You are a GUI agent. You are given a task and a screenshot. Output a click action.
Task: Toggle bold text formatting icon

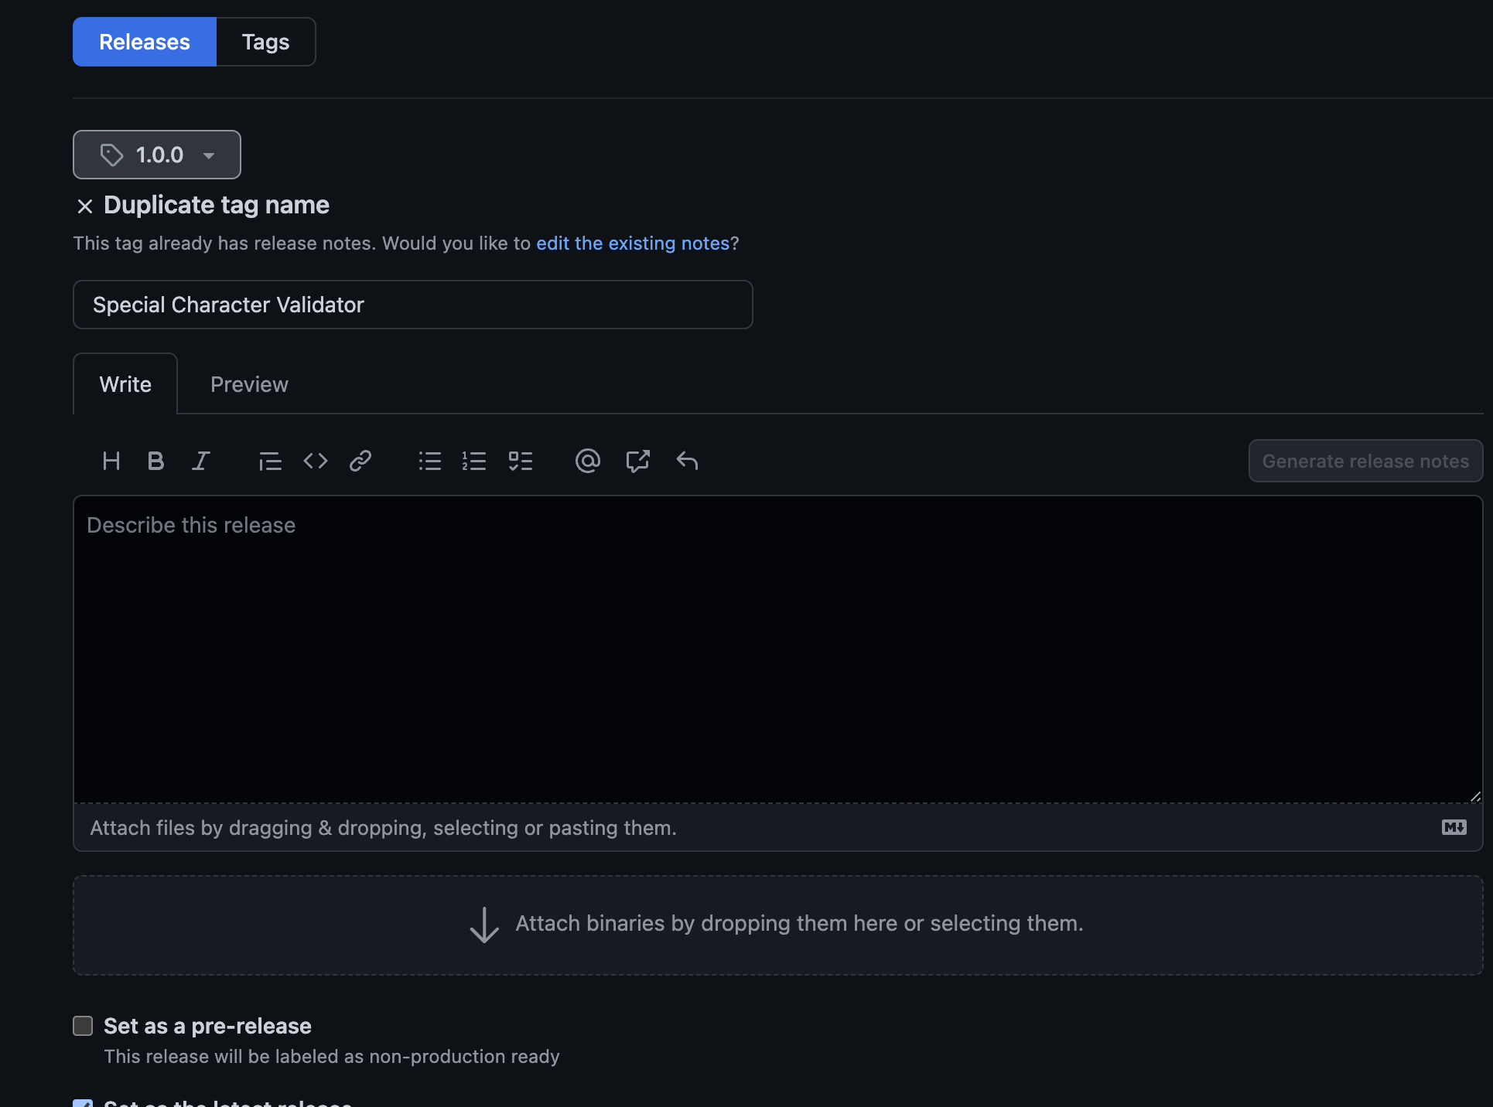tap(155, 462)
